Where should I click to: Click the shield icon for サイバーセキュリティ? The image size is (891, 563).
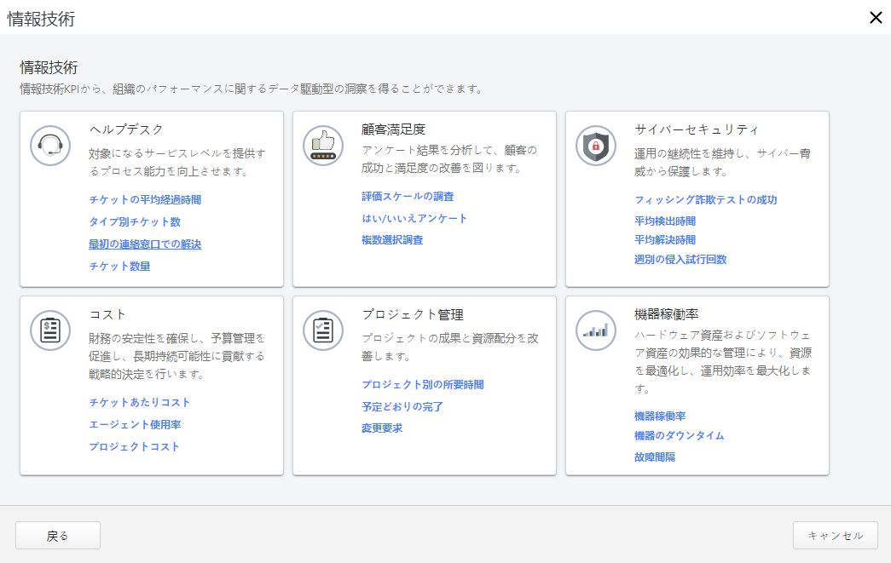pos(595,145)
